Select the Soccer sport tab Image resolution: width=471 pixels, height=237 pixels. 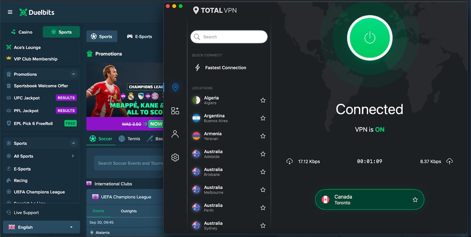click(101, 139)
